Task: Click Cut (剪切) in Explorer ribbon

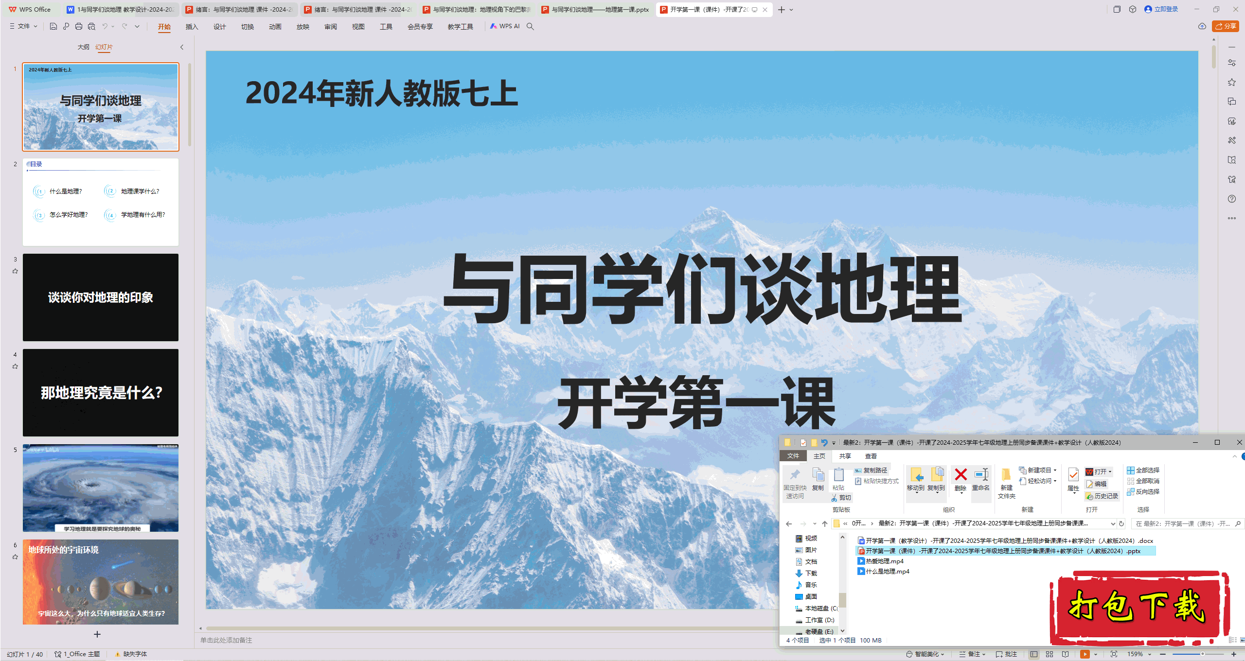Action: (x=841, y=498)
